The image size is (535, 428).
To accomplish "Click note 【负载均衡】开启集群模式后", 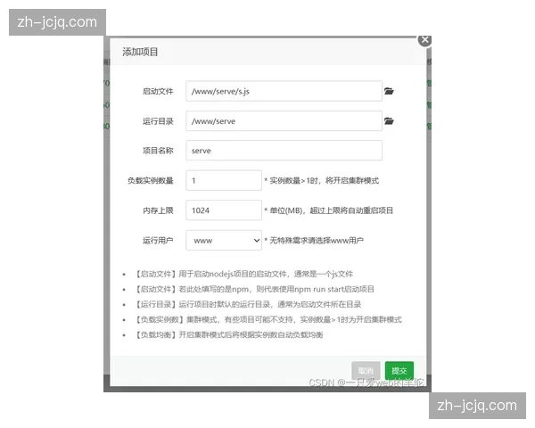I will (229, 335).
